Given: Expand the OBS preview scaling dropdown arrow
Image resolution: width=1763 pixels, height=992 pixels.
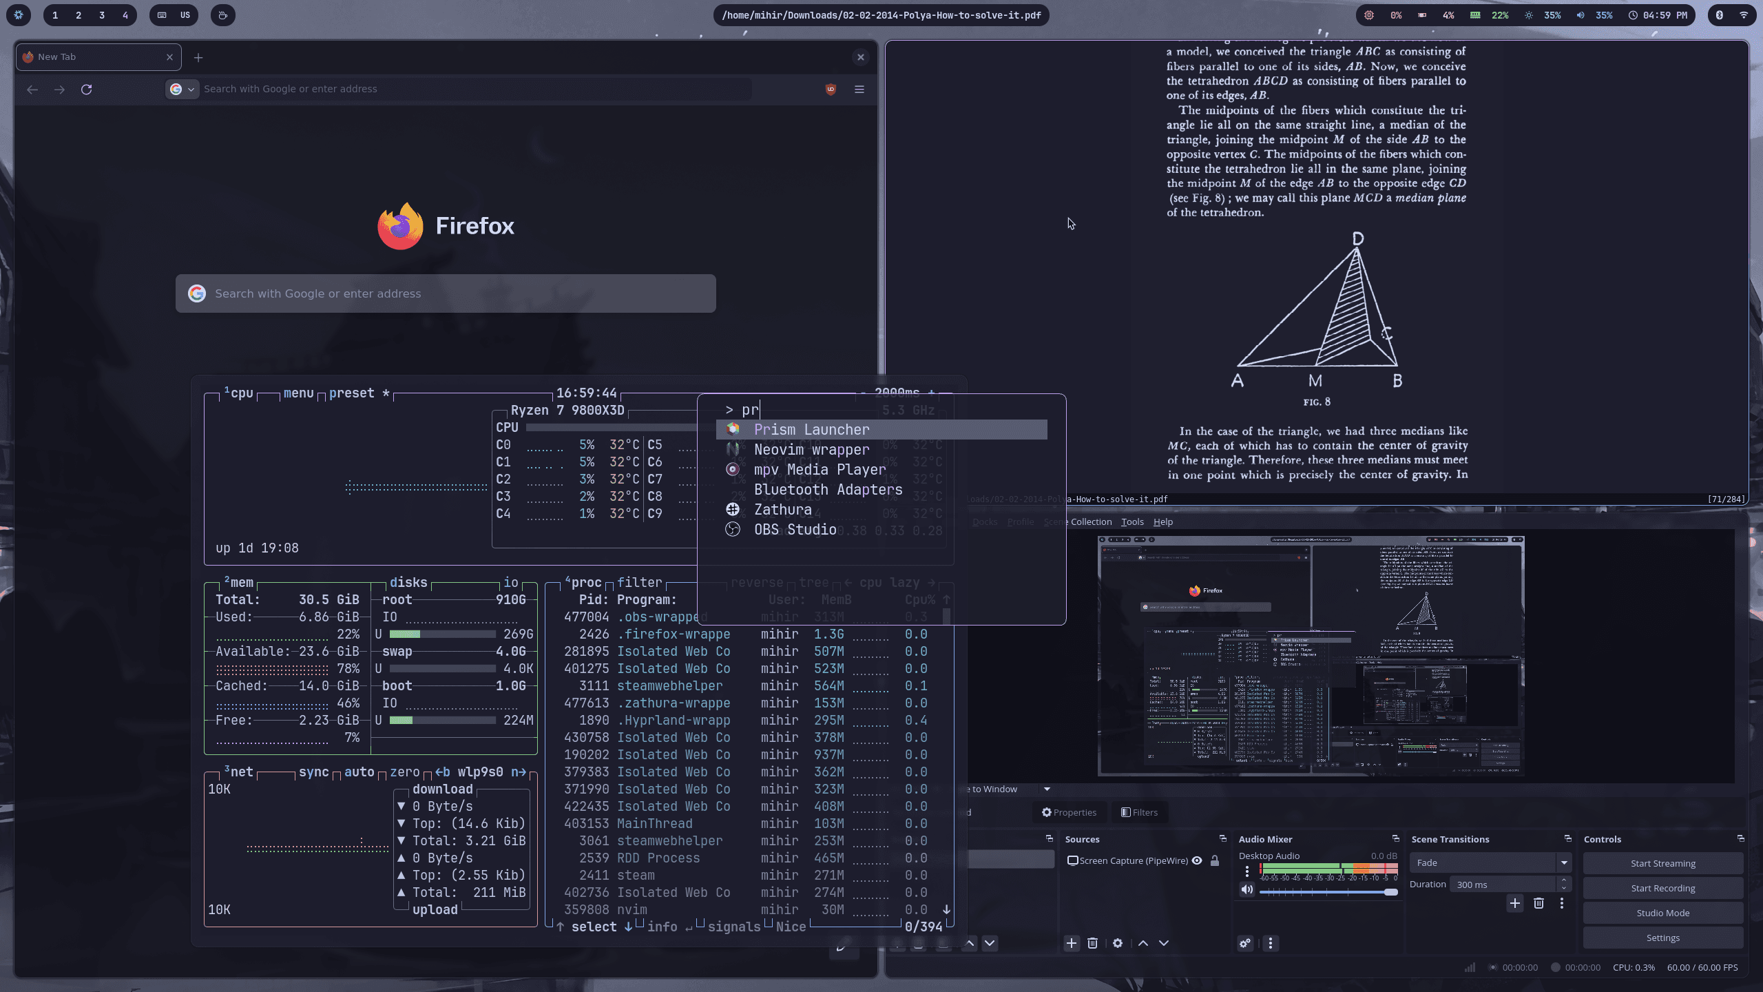Looking at the screenshot, I should click(x=1047, y=789).
